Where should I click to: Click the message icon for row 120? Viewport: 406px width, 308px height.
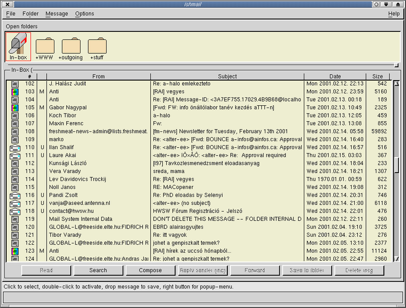point(15,227)
